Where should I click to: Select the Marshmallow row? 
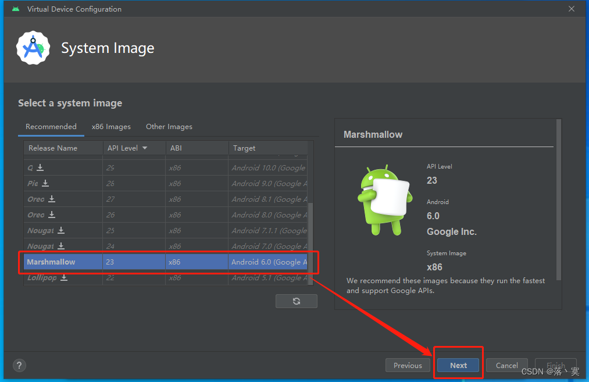[165, 262]
